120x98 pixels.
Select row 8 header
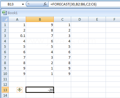click(x=5, y=63)
